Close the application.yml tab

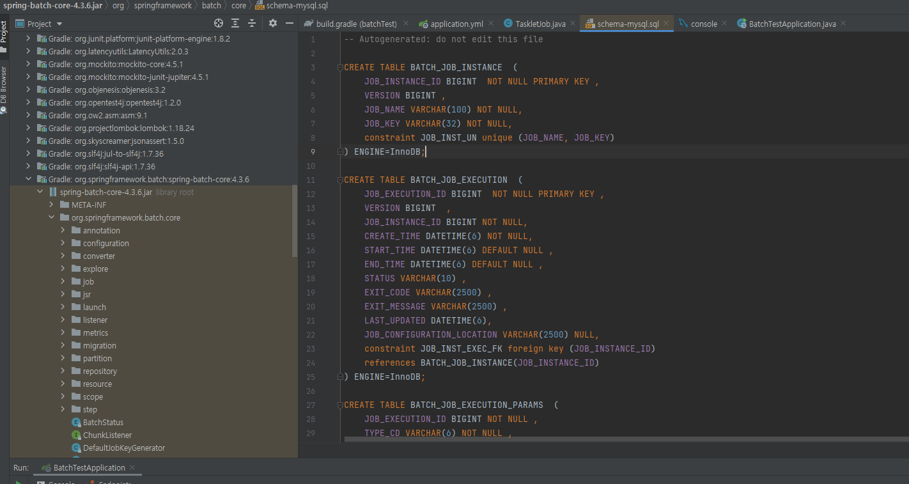coord(492,24)
